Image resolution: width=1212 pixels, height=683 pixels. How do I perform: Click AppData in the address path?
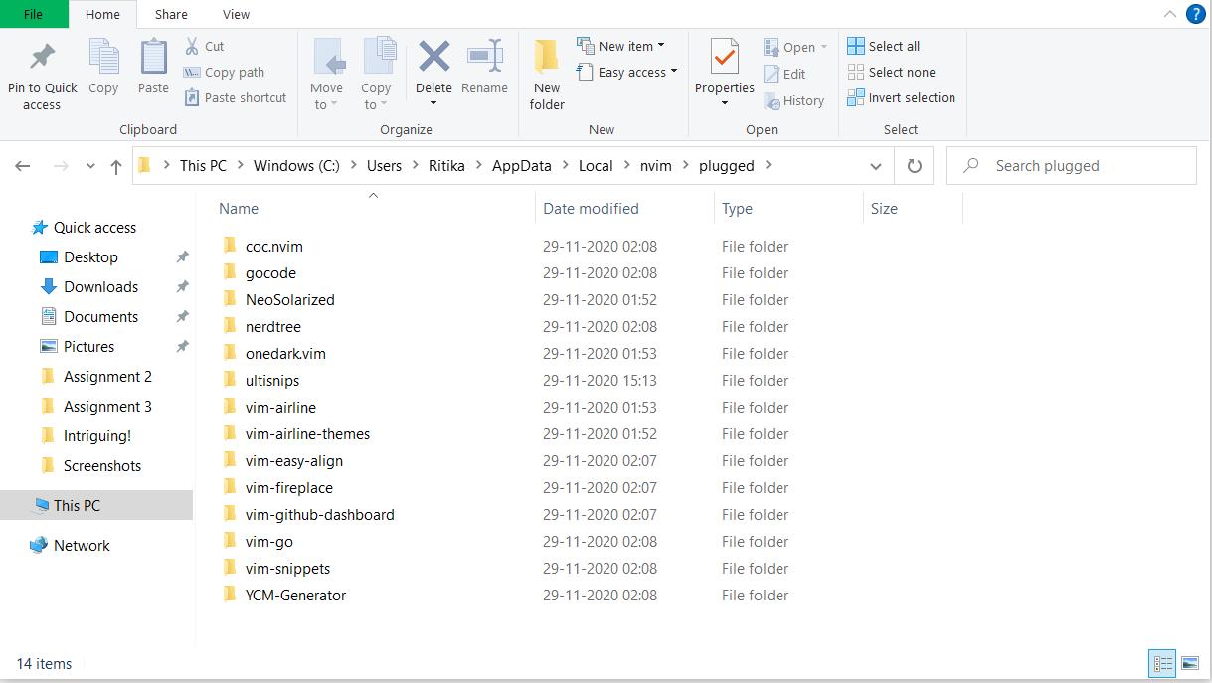click(521, 166)
